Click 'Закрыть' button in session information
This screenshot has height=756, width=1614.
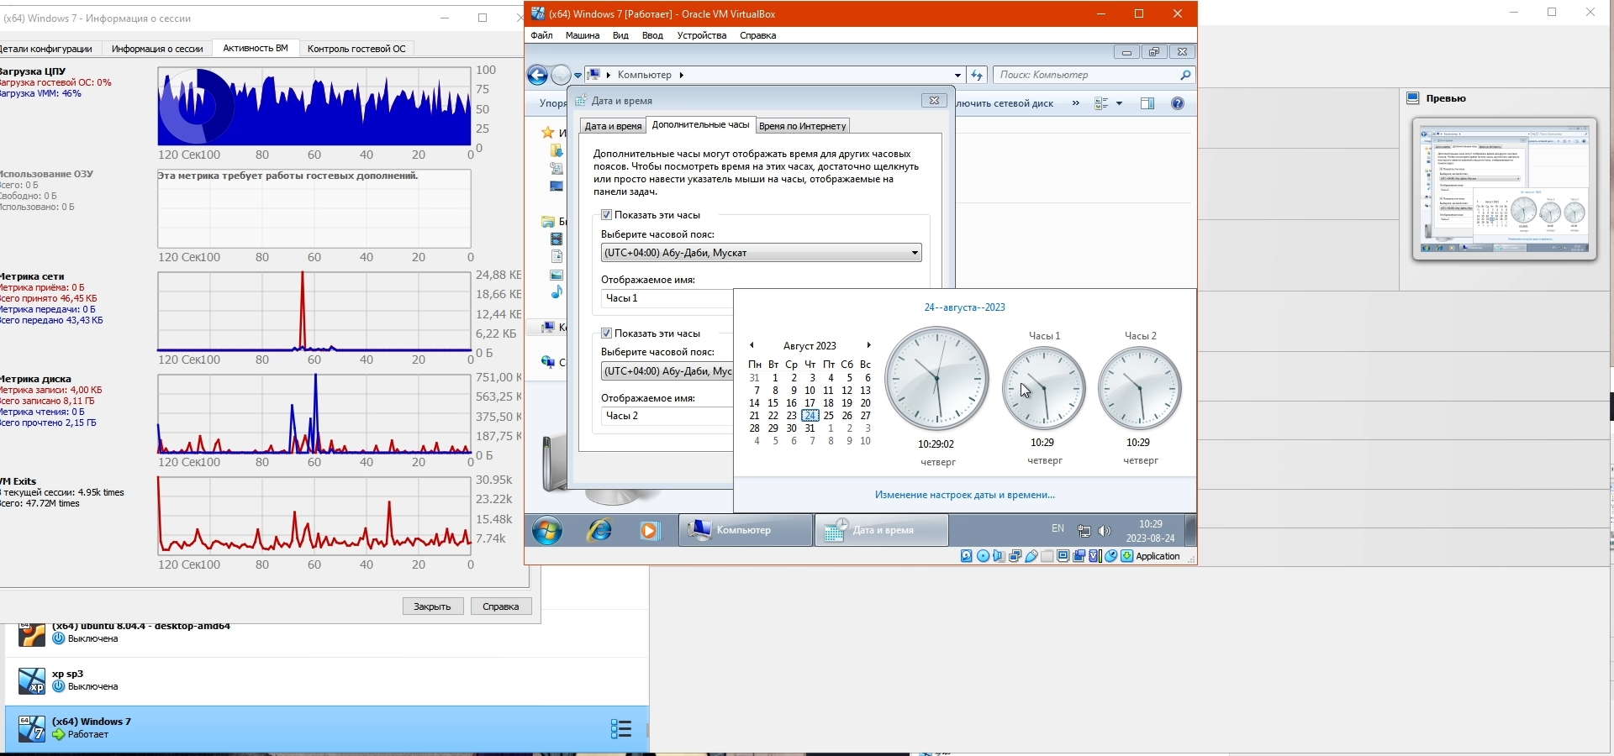(432, 606)
